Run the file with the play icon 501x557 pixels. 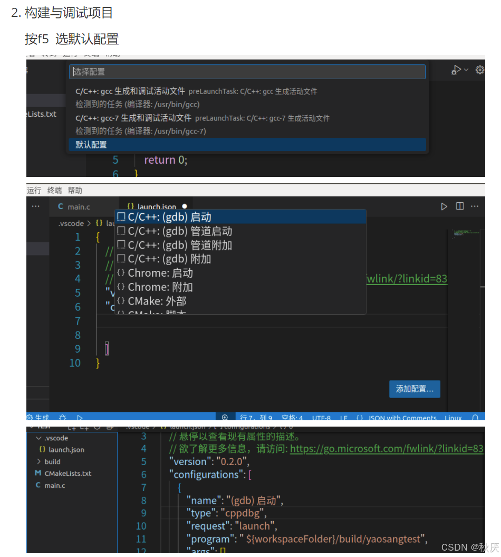coord(445,206)
